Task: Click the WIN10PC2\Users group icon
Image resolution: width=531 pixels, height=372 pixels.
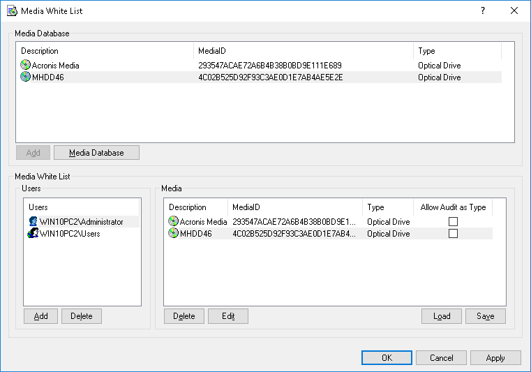Action: coord(33,233)
